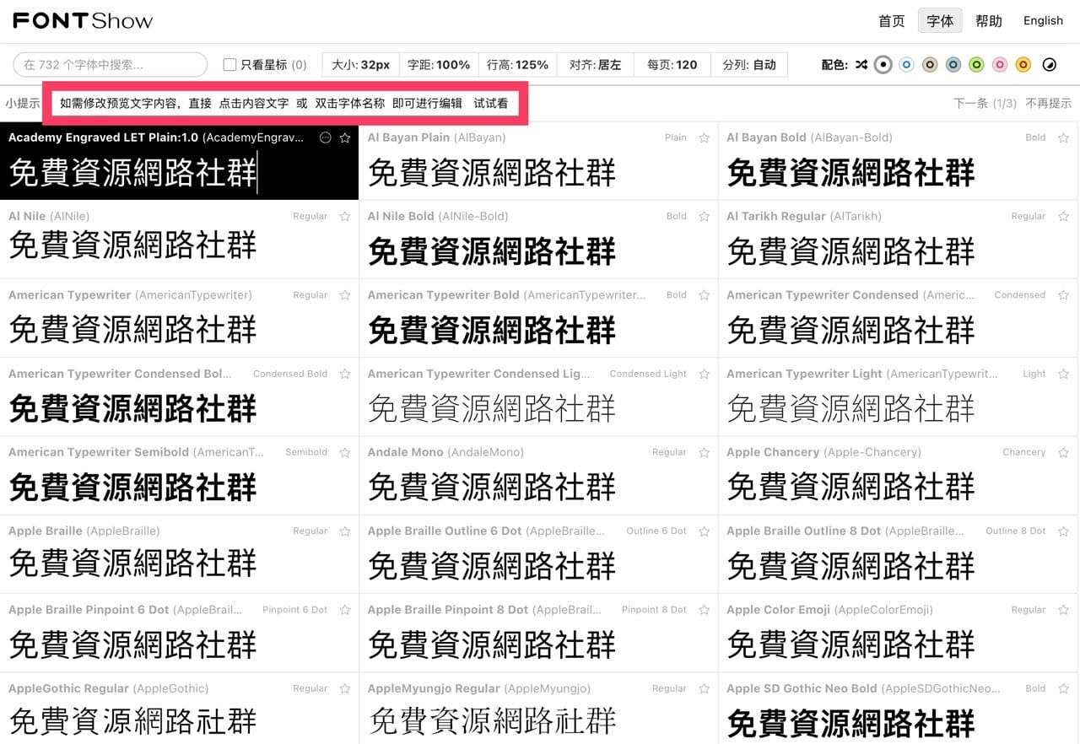
Task: Star American Typewriter Bold font
Action: [x=705, y=295]
